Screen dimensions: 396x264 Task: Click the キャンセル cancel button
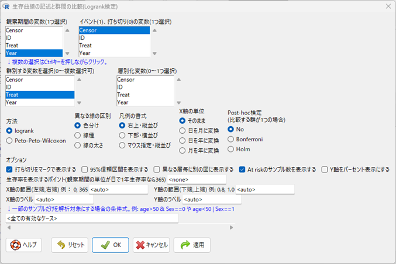pyautogui.click(x=151, y=245)
